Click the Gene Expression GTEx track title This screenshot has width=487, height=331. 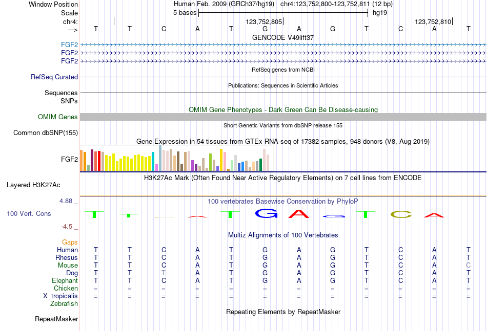(283, 142)
